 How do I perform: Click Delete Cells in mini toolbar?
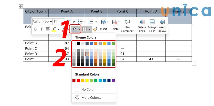coord(142,26)
